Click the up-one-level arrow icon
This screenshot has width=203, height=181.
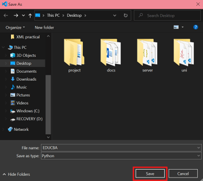30,15
